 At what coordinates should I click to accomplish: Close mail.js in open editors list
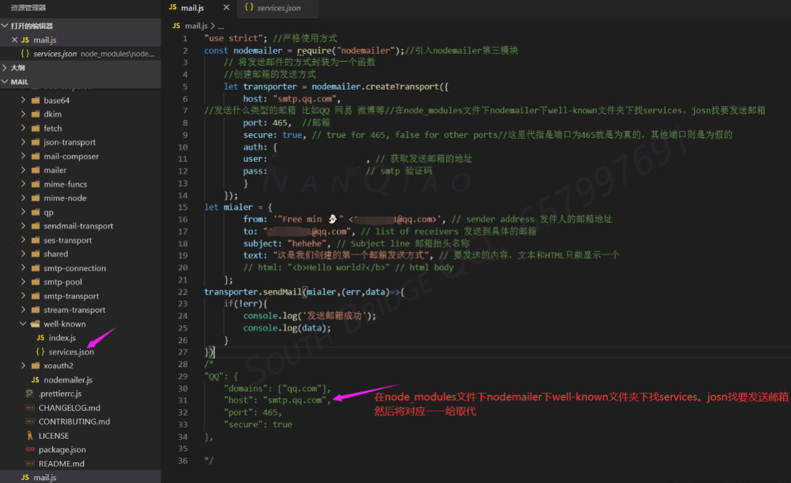click(15, 40)
